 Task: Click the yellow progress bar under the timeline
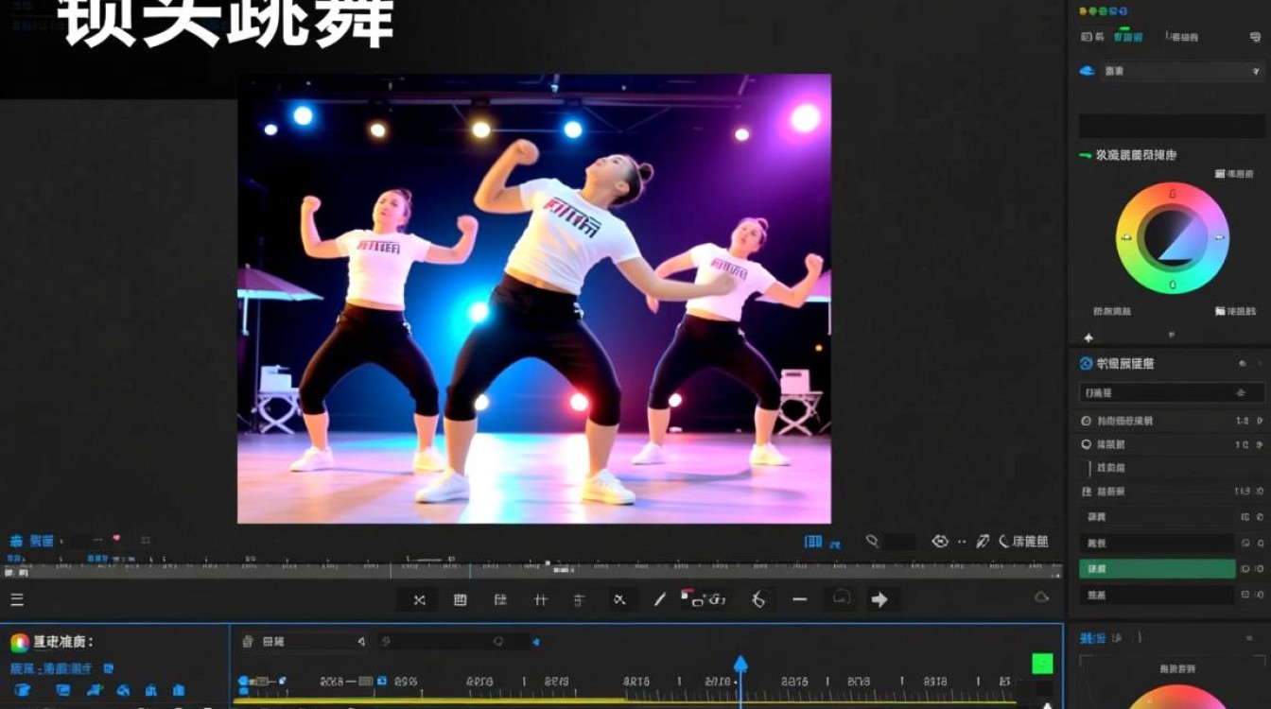[x=624, y=700]
